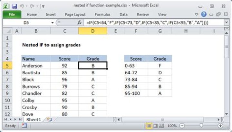Click the Name Box showing D5
This screenshot has width=232, height=132.
coord(27,23)
